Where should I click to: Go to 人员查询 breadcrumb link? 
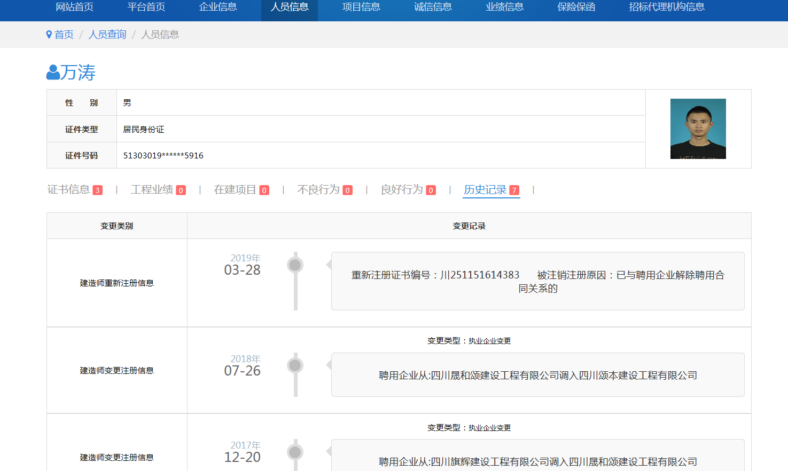[107, 35]
